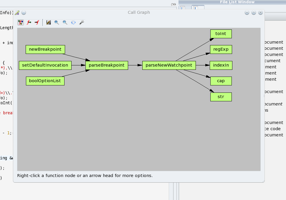Click the show calling functions icon
Screen dimensions: 286x200
[x=37, y=22]
